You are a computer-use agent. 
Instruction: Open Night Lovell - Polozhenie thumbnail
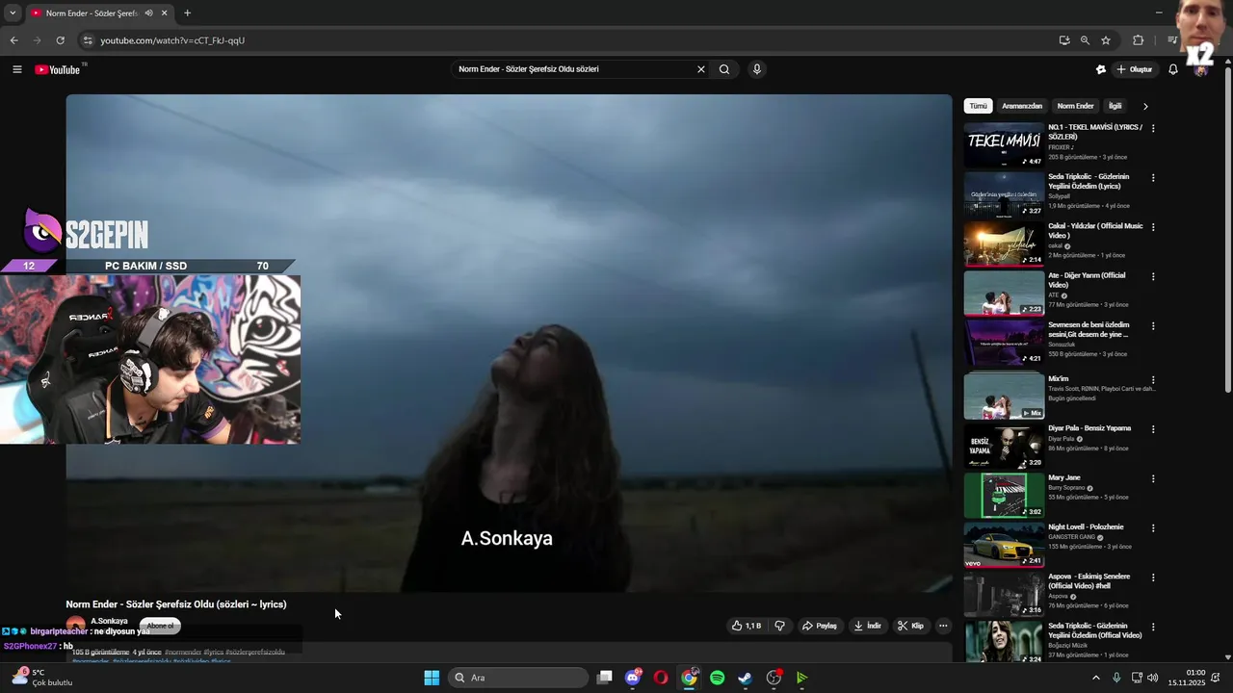point(1004,545)
